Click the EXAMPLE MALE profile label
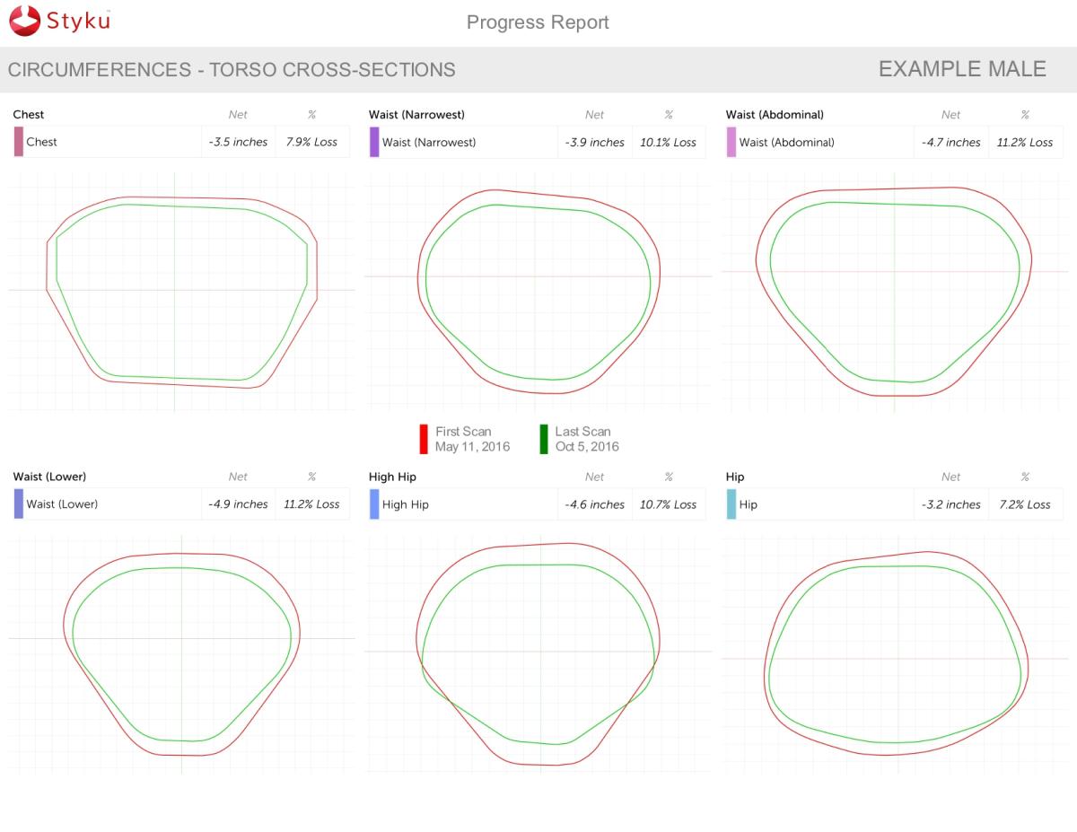Screen dimensions: 1077x832 click(x=962, y=69)
